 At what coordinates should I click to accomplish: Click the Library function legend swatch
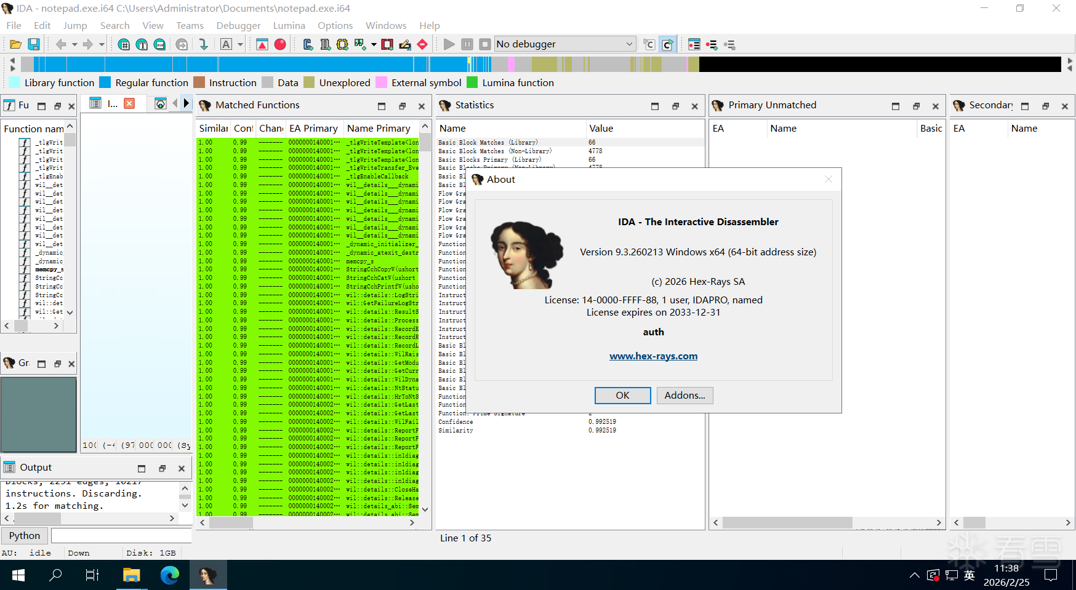point(14,82)
